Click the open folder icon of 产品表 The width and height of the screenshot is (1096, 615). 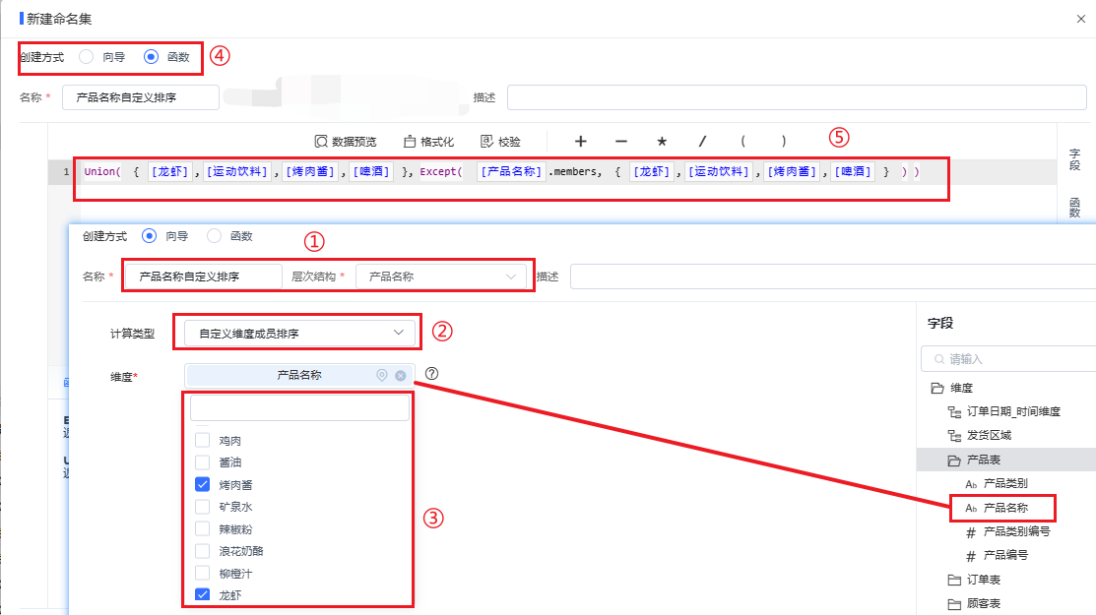coord(954,461)
